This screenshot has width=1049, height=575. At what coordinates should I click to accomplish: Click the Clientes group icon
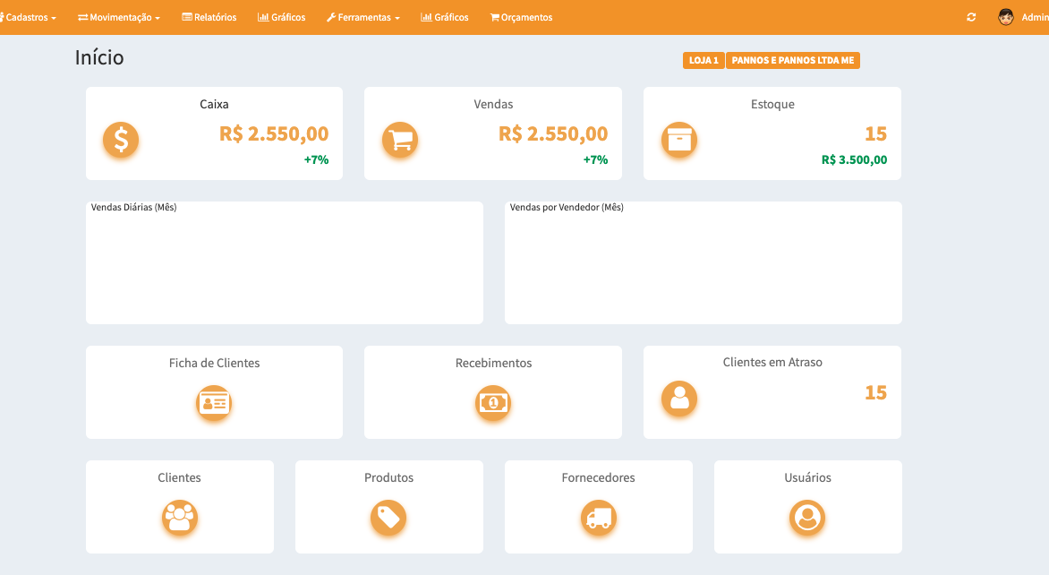point(180,518)
